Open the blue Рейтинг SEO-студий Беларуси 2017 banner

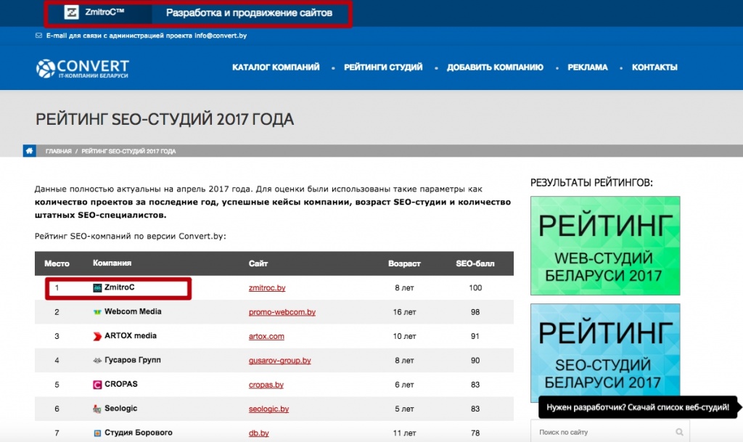pos(605,353)
